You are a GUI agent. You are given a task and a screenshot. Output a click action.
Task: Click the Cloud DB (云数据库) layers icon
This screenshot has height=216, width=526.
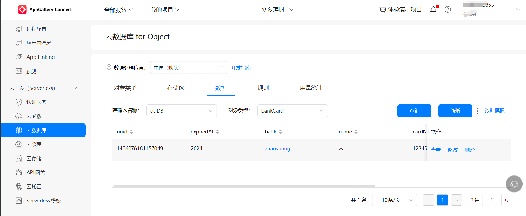(x=19, y=130)
